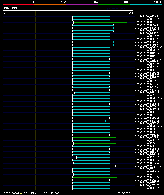
Task: Select hit label UniRef100_B4FR10
Action: 147,42
